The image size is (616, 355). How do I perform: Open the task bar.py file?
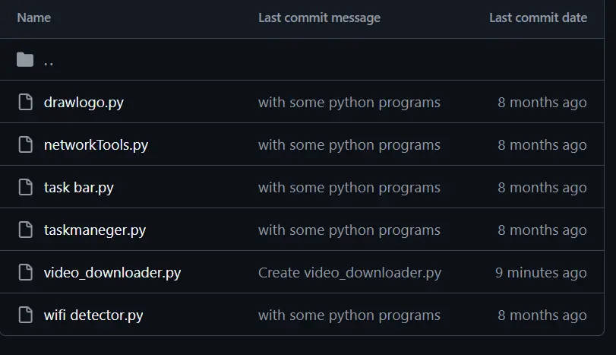pos(79,188)
